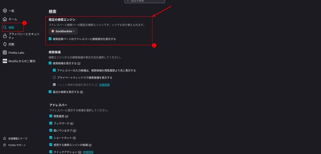Open 一般 settings via gear icon

[5, 11]
